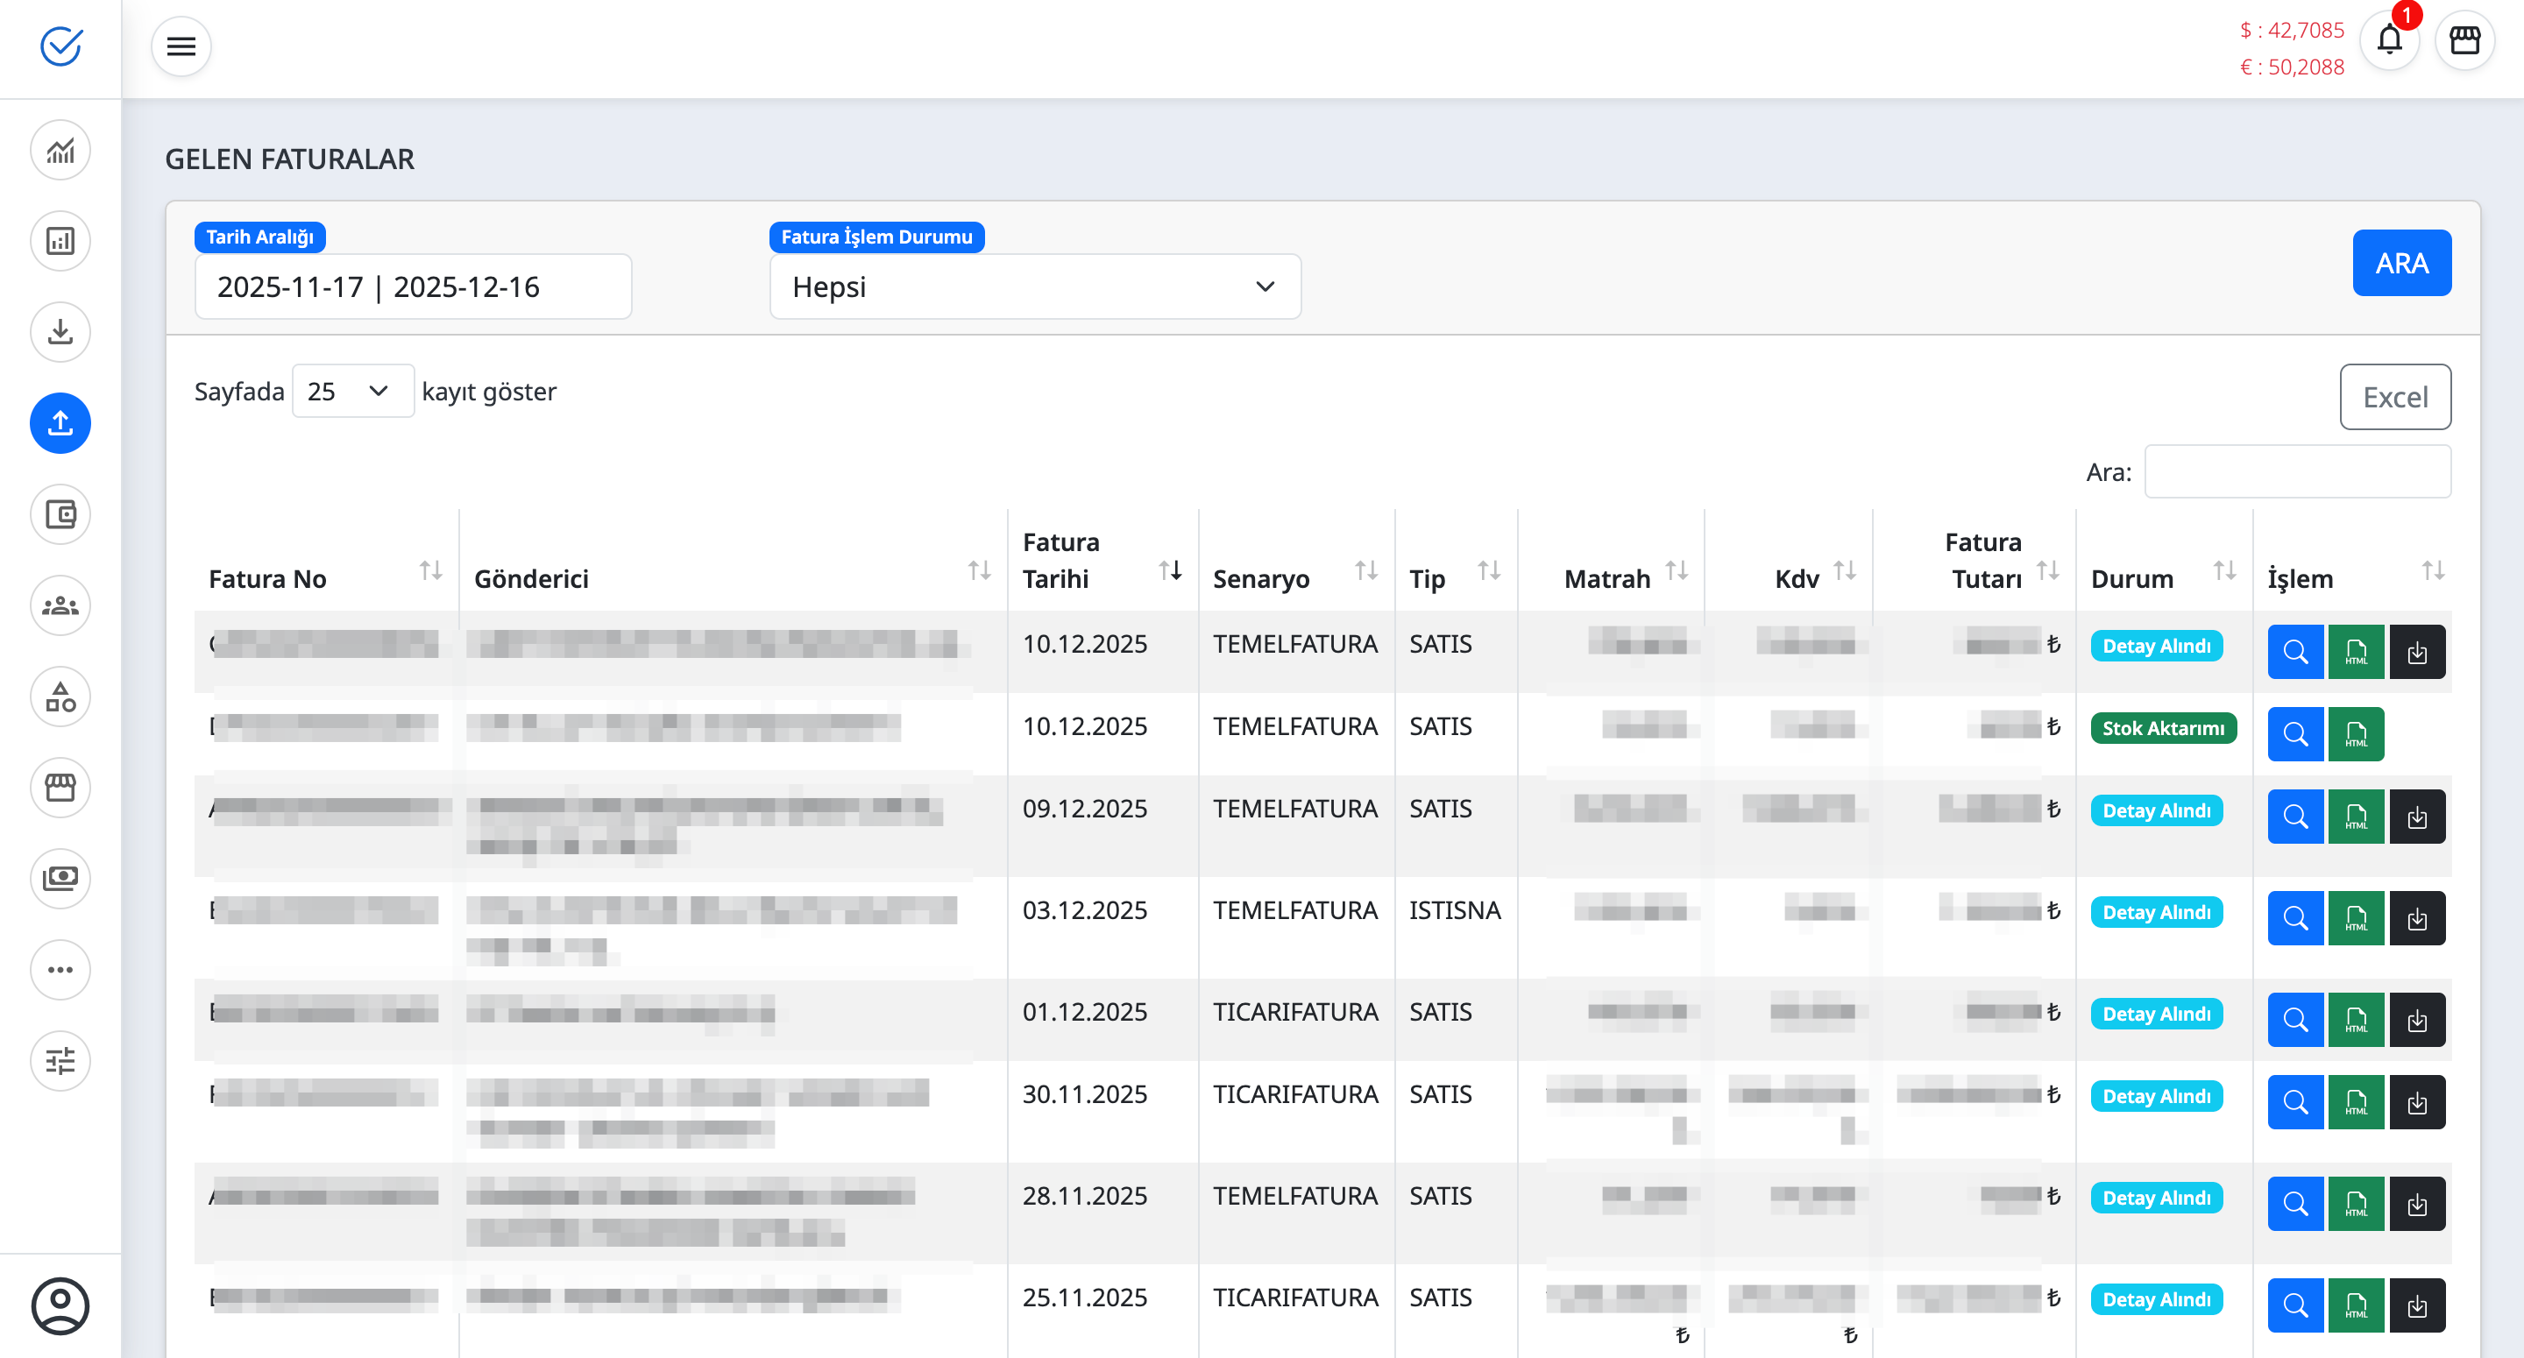
Task: Open the customers group sidebar icon
Action: coord(60,605)
